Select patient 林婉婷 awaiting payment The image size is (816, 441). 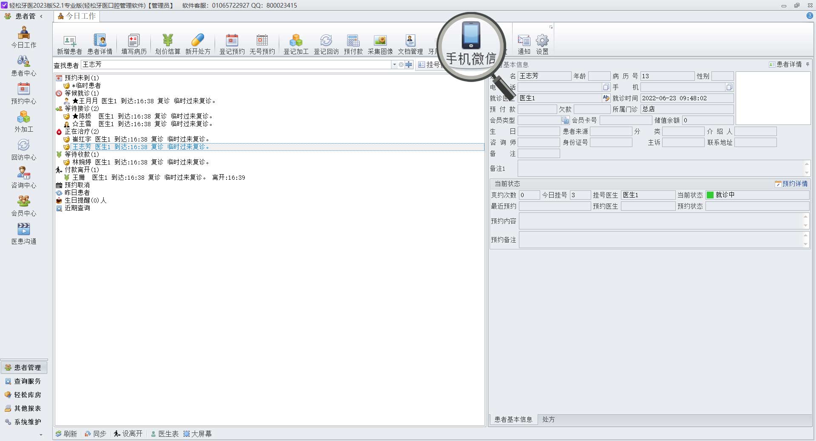(x=136, y=162)
